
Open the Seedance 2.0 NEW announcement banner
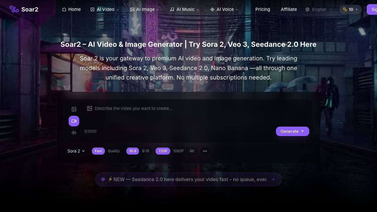[188, 179]
